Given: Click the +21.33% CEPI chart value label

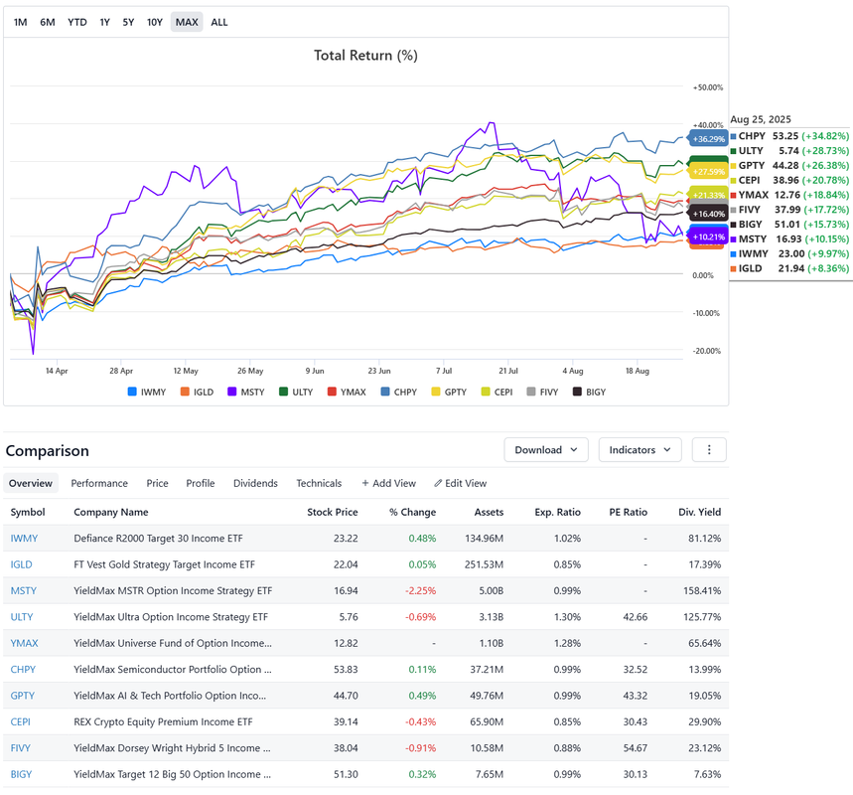Looking at the screenshot, I should pos(708,195).
